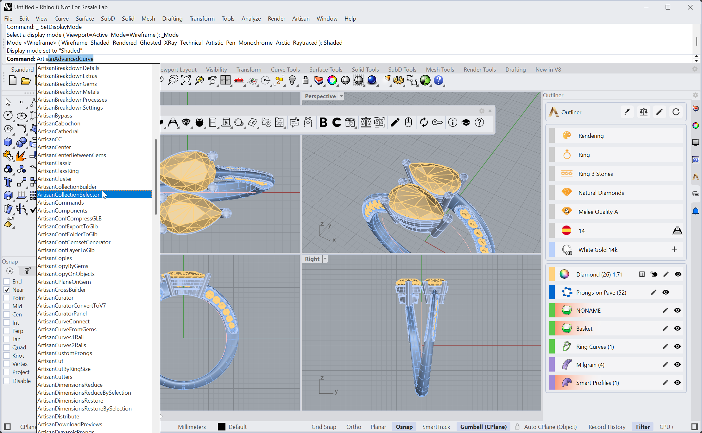This screenshot has width=702, height=433.
Task: Click the light bulb Hide/Show icon
Action: pos(292,80)
